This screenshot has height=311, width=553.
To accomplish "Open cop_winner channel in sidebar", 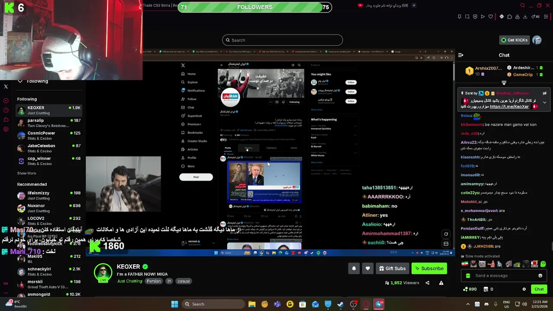I will pyautogui.click(x=49, y=161).
